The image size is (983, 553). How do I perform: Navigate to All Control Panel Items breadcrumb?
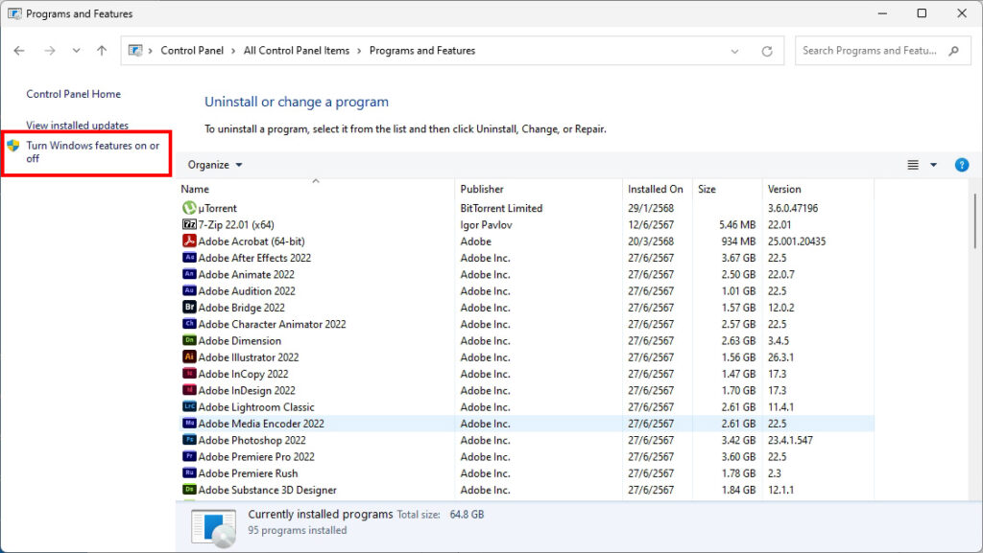[x=297, y=51]
